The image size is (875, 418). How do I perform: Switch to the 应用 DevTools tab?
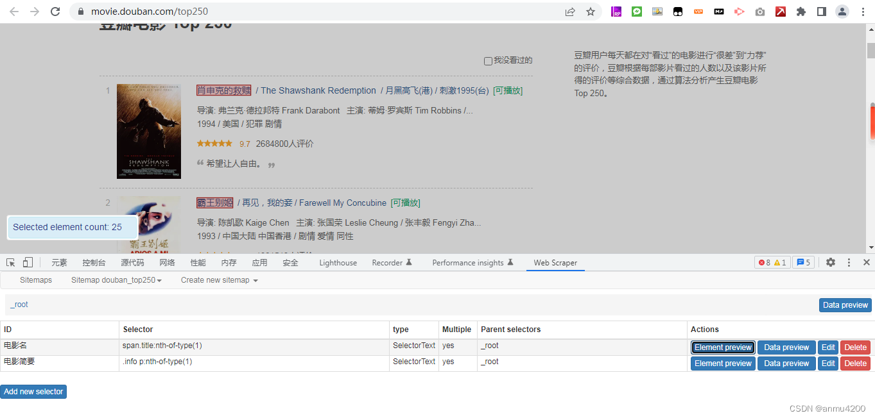click(x=259, y=263)
